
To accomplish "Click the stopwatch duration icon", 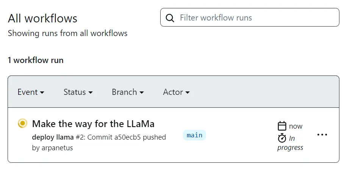I will pyautogui.click(x=282, y=138).
